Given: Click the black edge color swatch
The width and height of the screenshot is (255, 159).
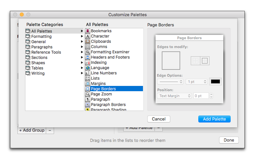Looking at the screenshot, I should (215, 81).
